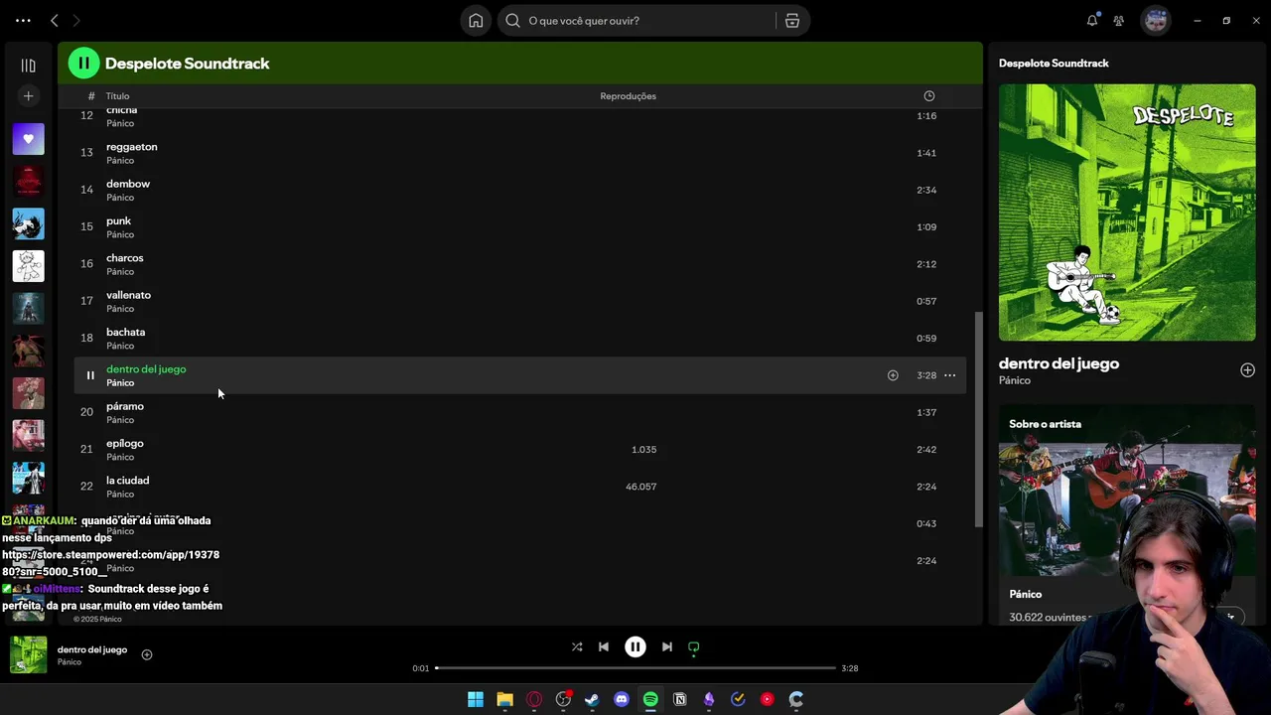
Task: Select track 15 punk
Action: coord(519,226)
